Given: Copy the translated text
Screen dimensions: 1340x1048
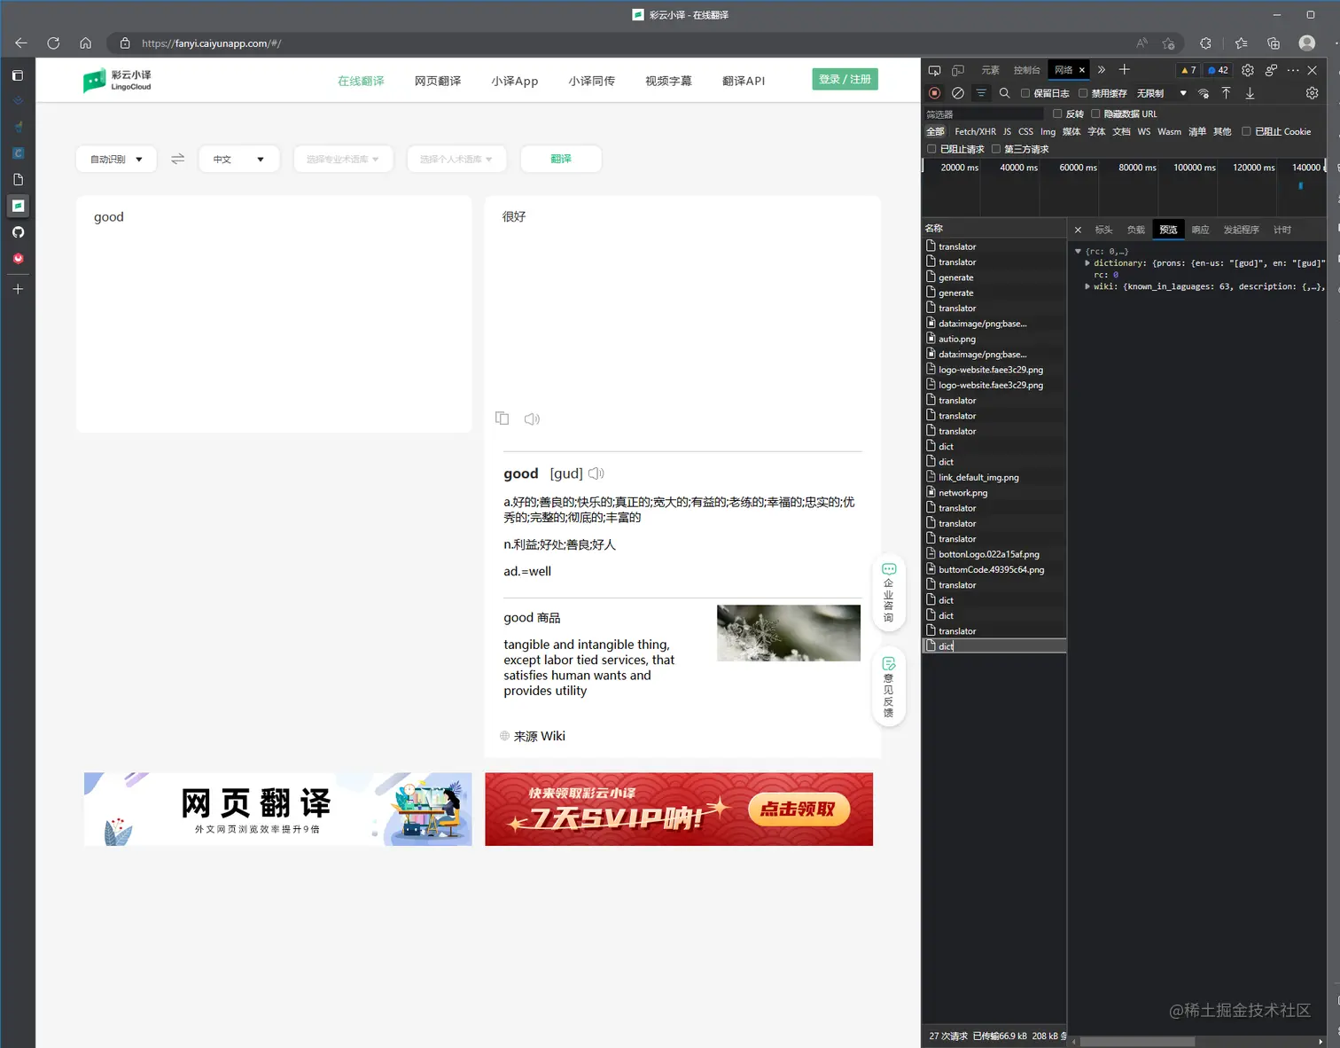Looking at the screenshot, I should tap(502, 418).
